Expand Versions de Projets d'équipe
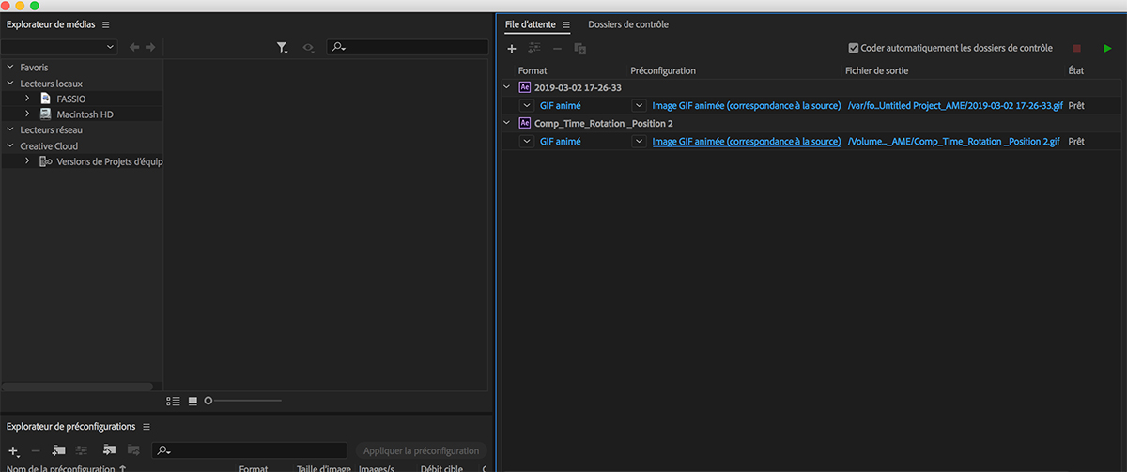Screen dimensions: 1127x472 27,161
